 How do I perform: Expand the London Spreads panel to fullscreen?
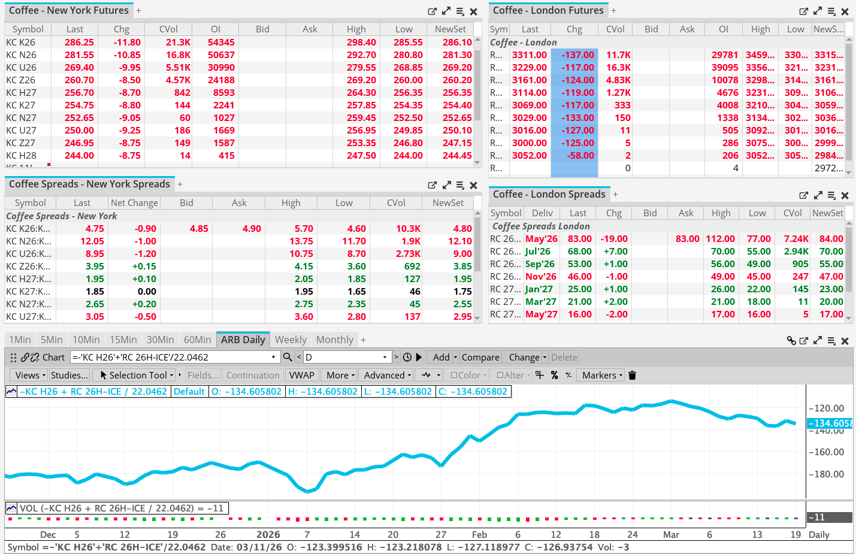point(818,195)
